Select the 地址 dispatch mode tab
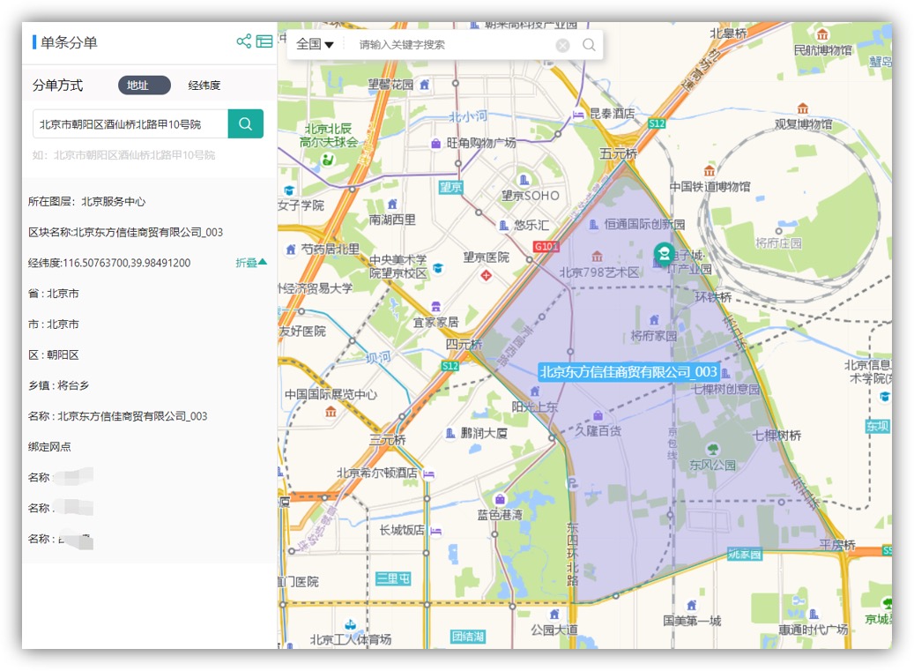The height and width of the screenshot is (671, 914). (144, 86)
